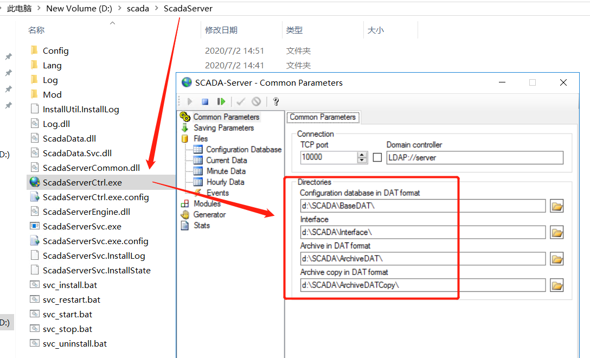Viewport: 590px width, 358px height.
Task: Browse folder for Archive in DAT format
Action: coord(556,259)
